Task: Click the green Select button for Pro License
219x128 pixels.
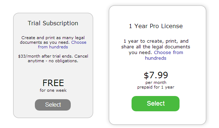Action: [155, 103]
